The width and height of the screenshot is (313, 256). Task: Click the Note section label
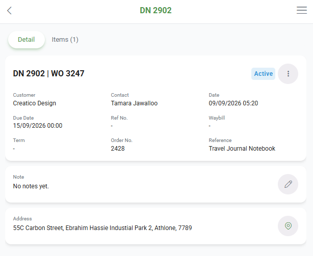pyautogui.click(x=18, y=177)
